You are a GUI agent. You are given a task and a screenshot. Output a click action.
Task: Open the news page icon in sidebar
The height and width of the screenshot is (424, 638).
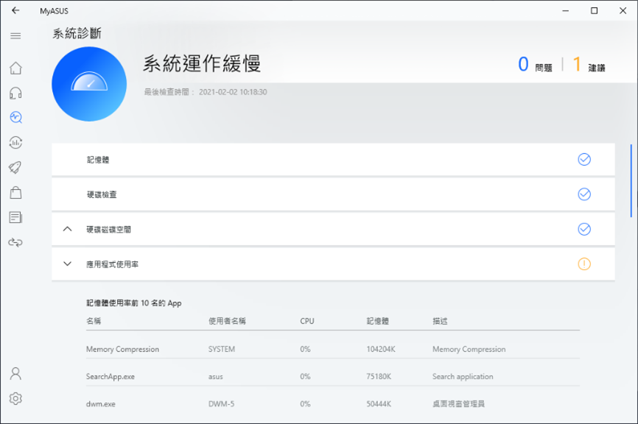(15, 217)
